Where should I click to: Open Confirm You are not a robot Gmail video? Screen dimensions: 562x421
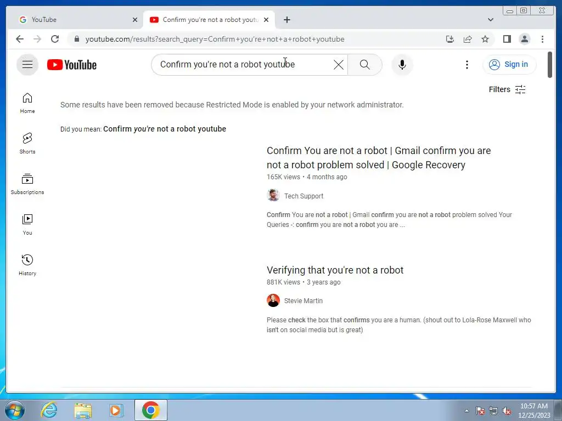[379, 157]
